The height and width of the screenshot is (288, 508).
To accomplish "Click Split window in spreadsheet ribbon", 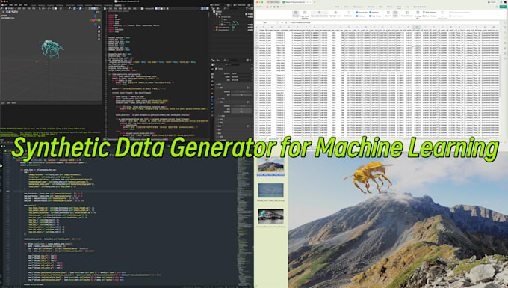I will click(x=430, y=12).
